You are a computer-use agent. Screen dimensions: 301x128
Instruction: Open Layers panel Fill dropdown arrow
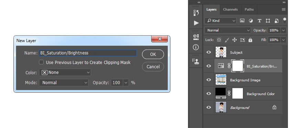pos(283,40)
